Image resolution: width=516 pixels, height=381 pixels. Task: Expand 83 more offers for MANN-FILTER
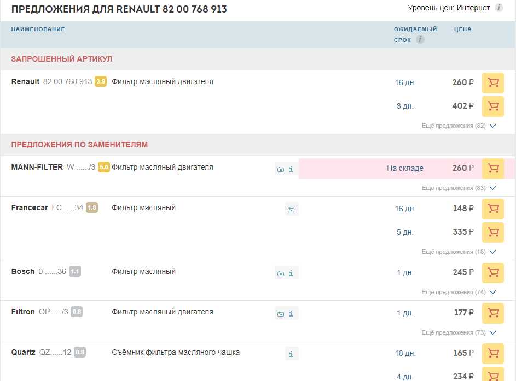click(459, 188)
